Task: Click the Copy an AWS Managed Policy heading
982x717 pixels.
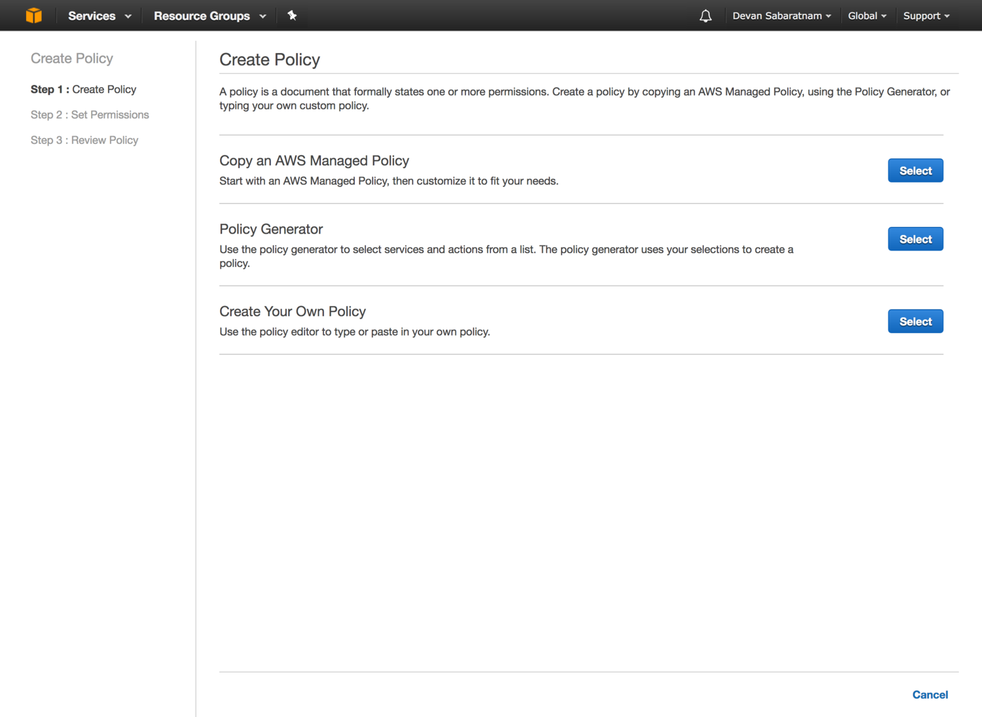Action: [x=314, y=161]
